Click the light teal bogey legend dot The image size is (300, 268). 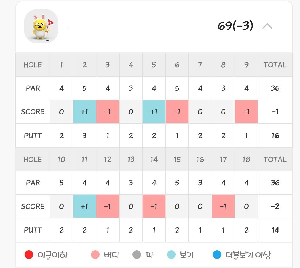point(171,255)
